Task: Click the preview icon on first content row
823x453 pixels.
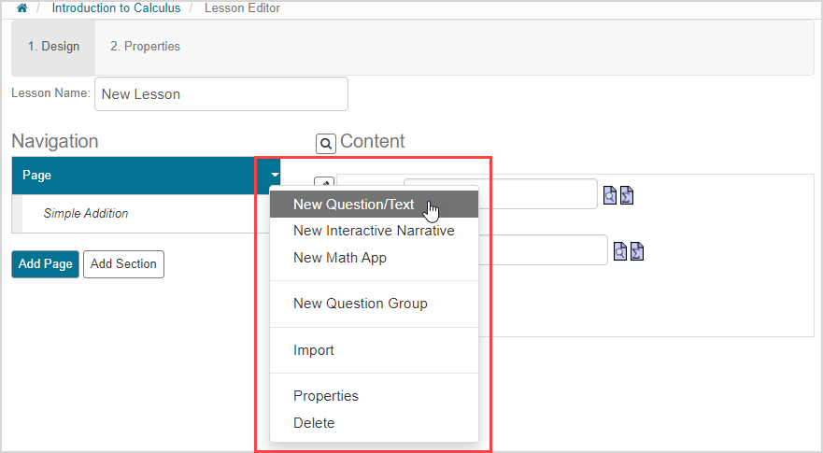Action: (x=610, y=195)
